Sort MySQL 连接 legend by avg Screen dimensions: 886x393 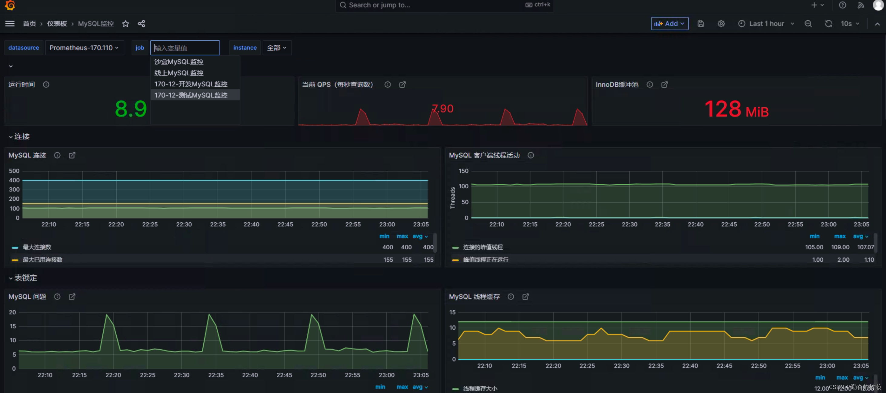pyautogui.click(x=420, y=236)
